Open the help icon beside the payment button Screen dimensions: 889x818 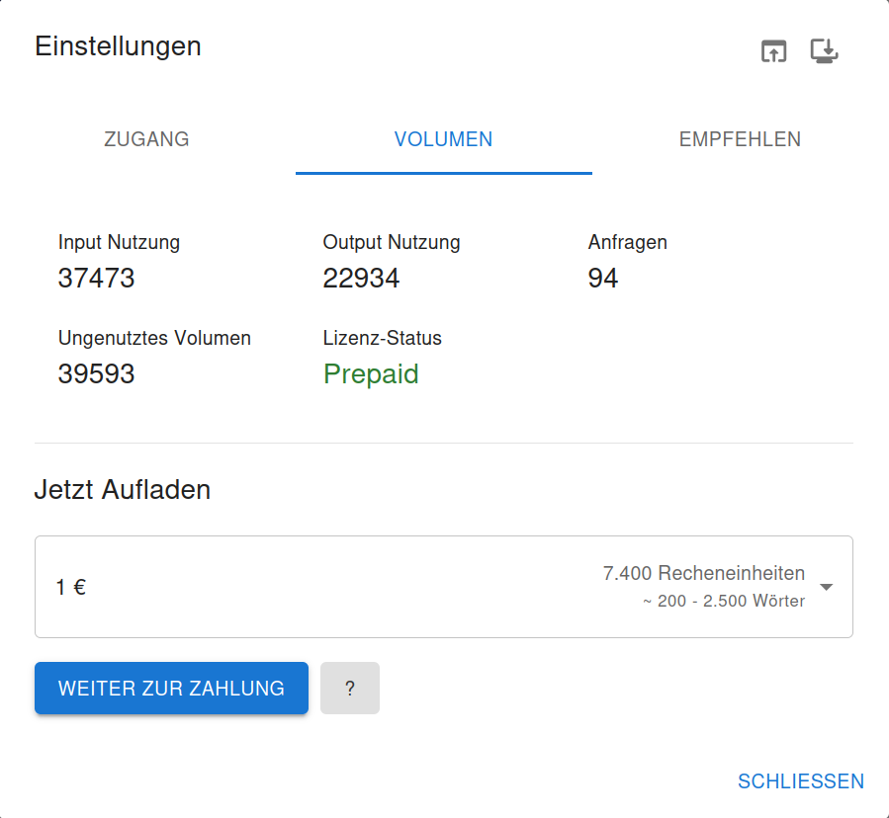click(x=349, y=688)
